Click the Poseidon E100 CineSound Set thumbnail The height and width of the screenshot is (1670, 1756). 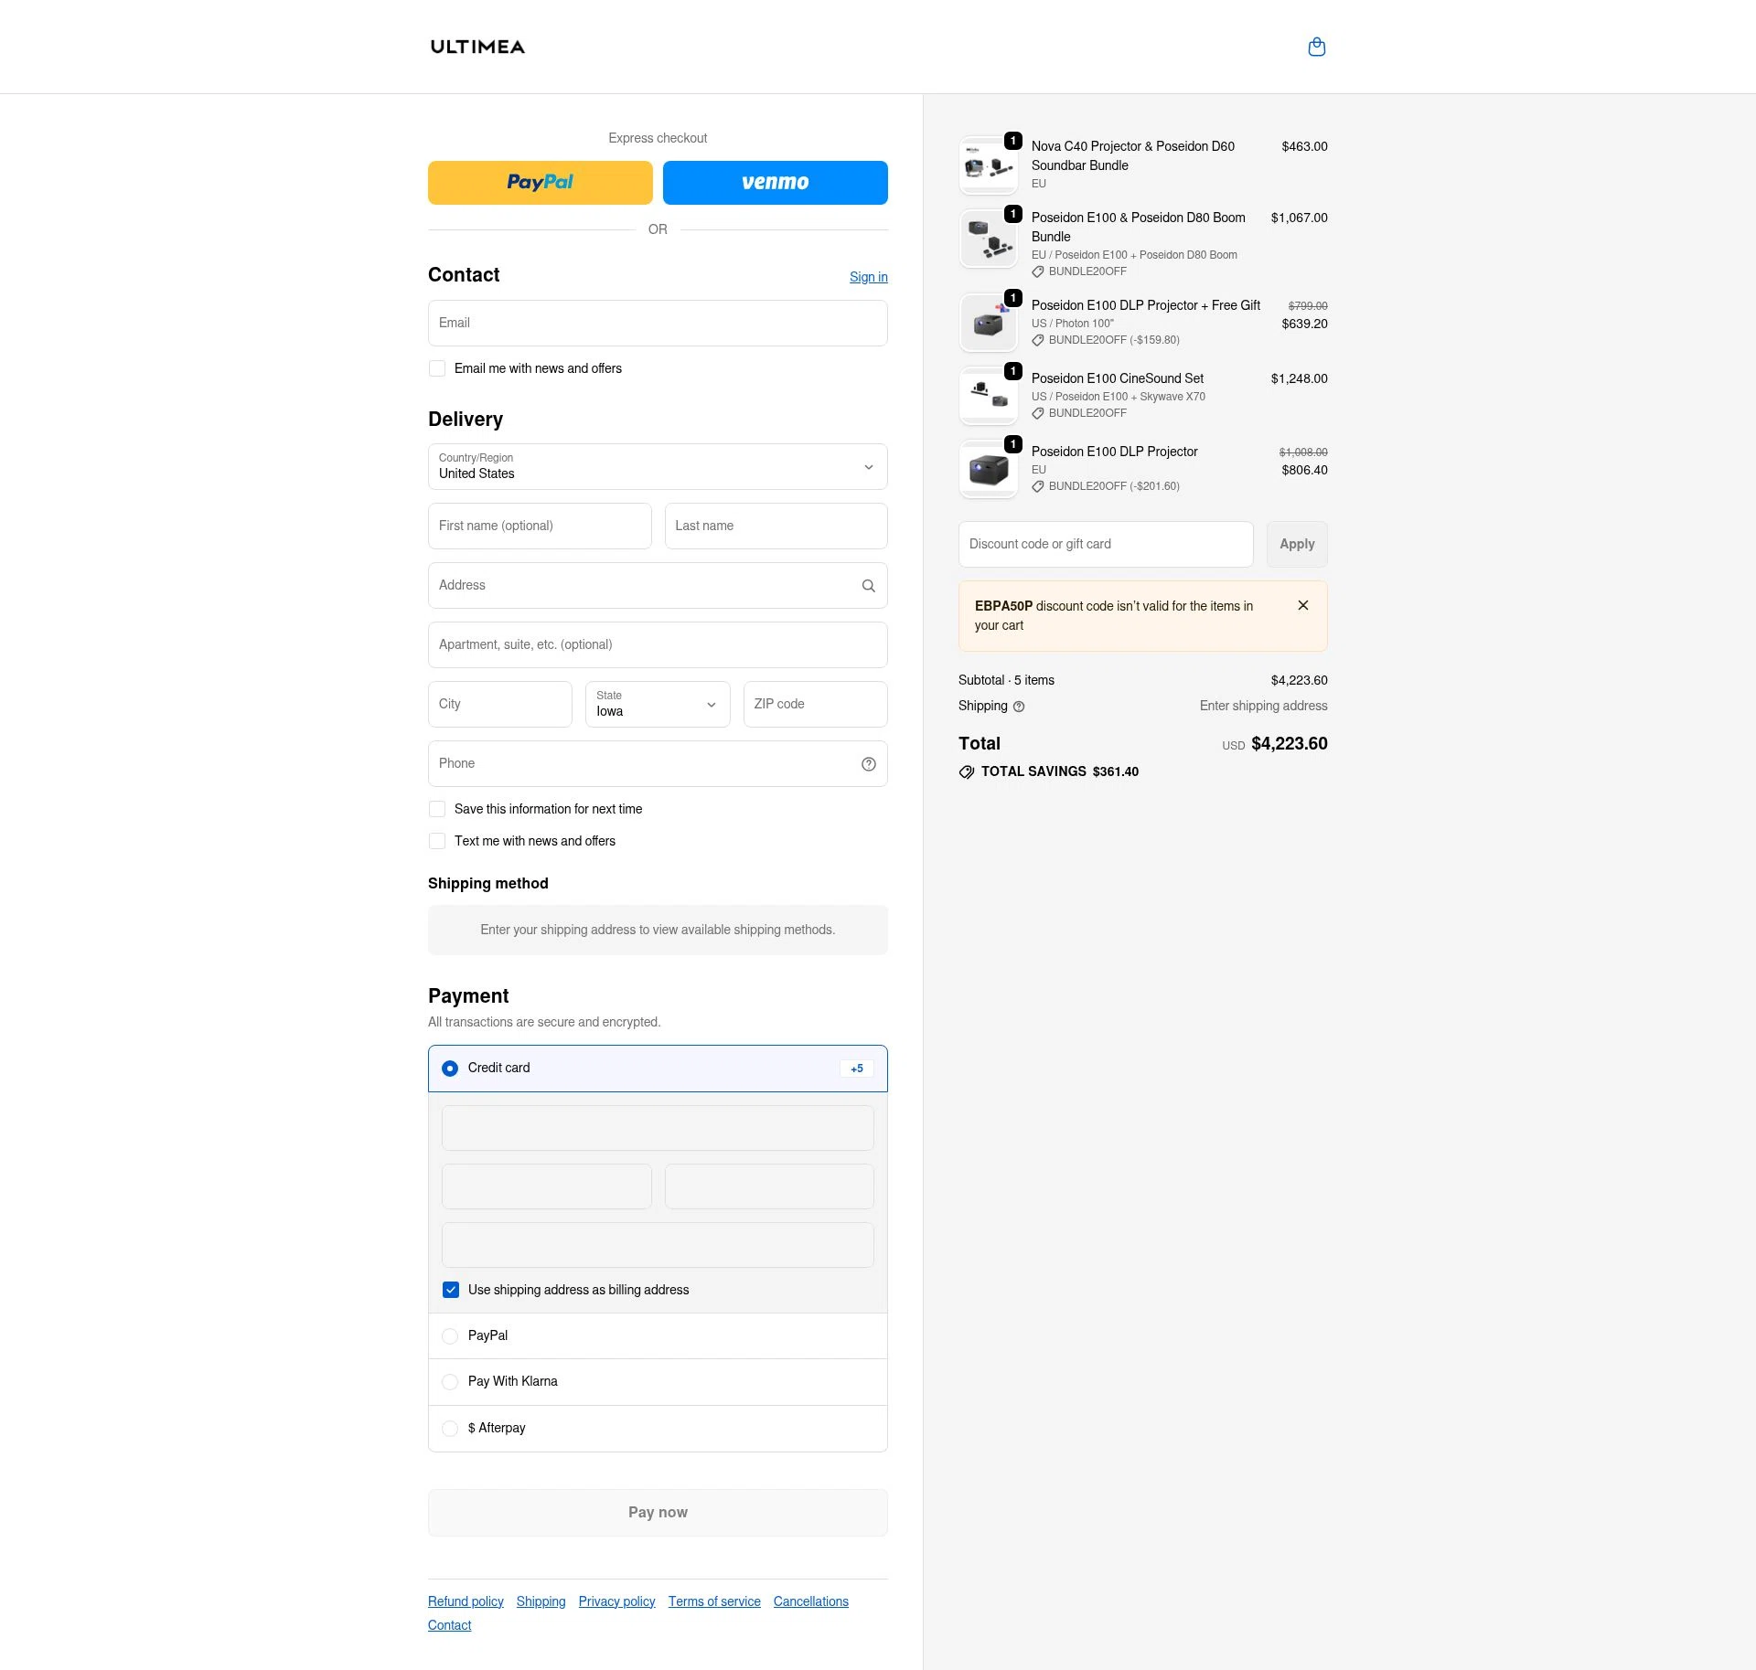pyautogui.click(x=988, y=395)
